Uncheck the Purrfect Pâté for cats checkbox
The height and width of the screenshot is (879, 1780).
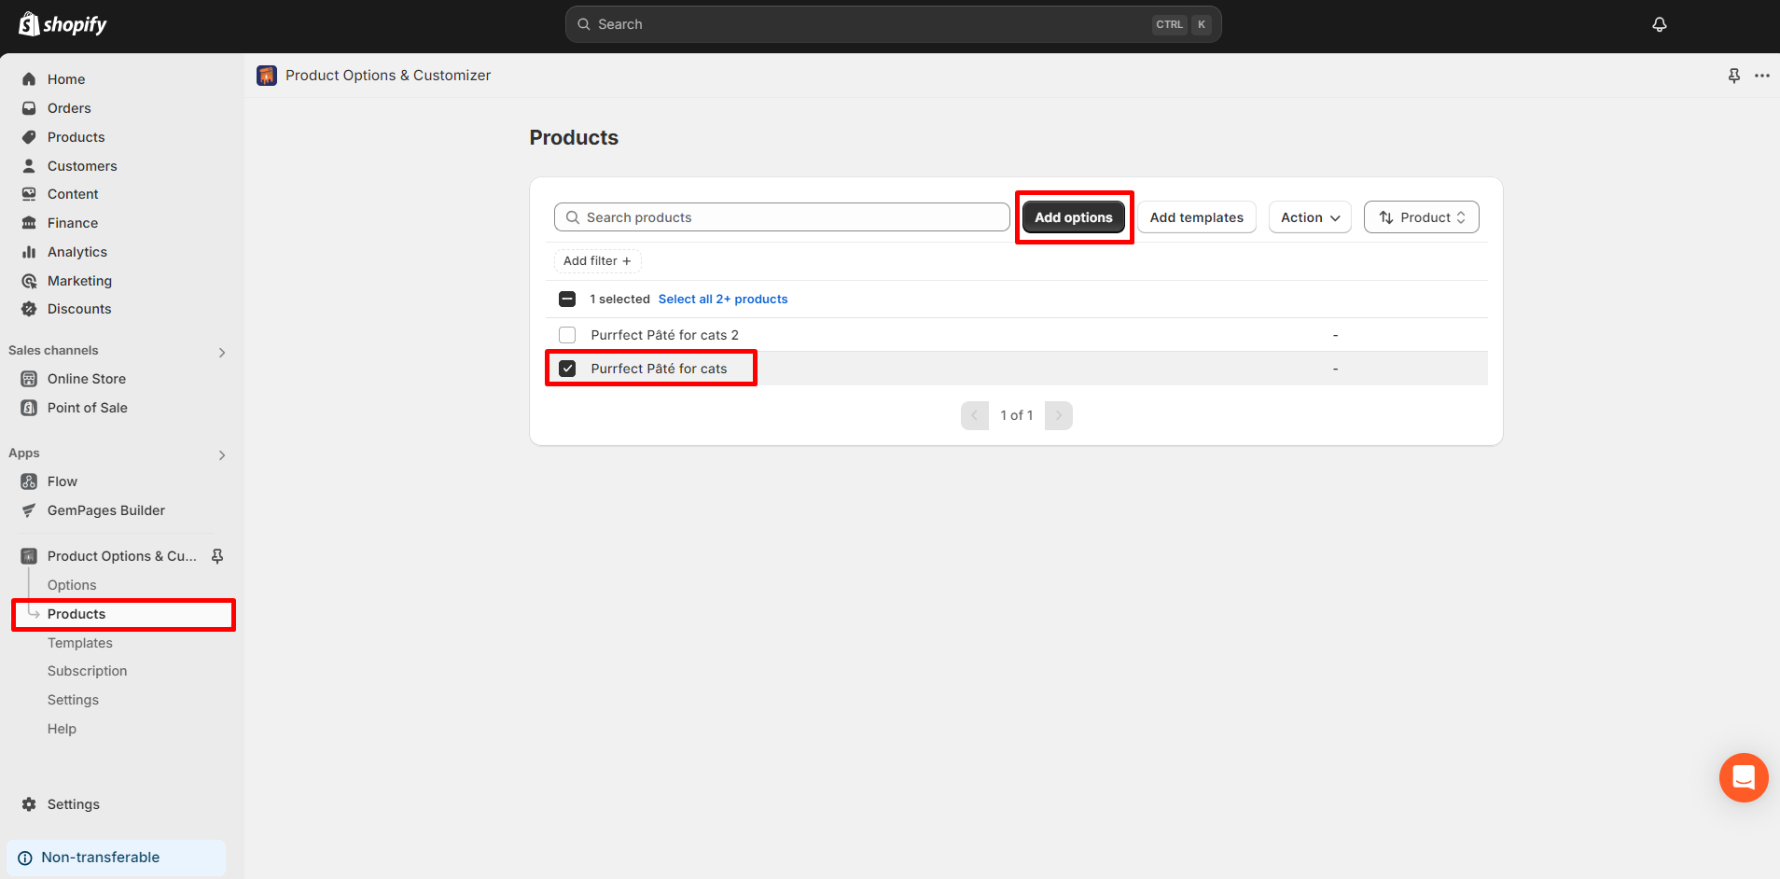tap(567, 369)
